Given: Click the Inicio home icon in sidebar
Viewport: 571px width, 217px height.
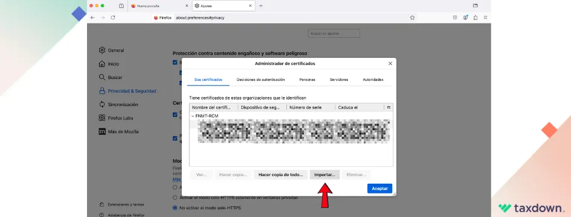Looking at the screenshot, I should [x=102, y=64].
